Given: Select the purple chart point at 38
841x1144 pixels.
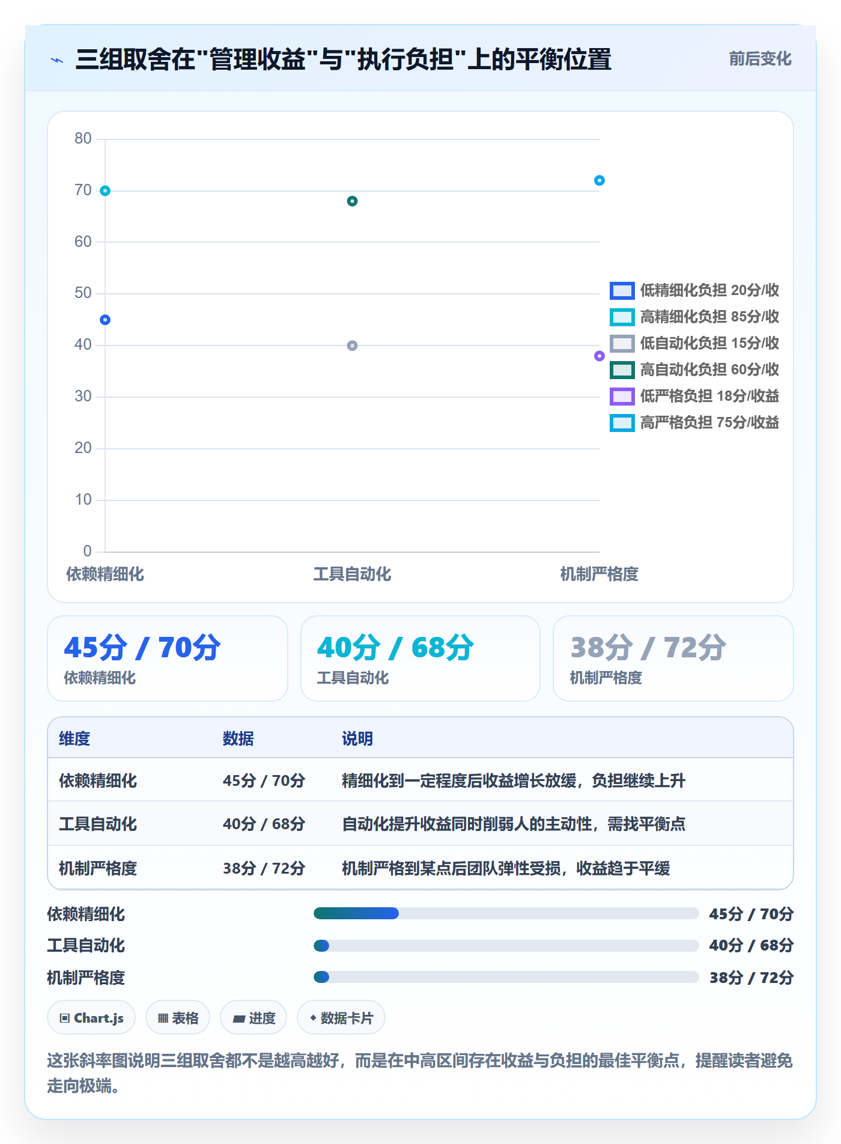Looking at the screenshot, I should 600,356.
